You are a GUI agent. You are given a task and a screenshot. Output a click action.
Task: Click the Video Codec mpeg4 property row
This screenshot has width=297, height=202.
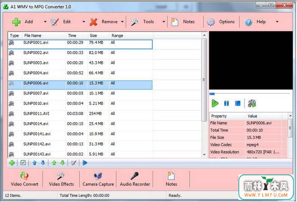pos(248,145)
